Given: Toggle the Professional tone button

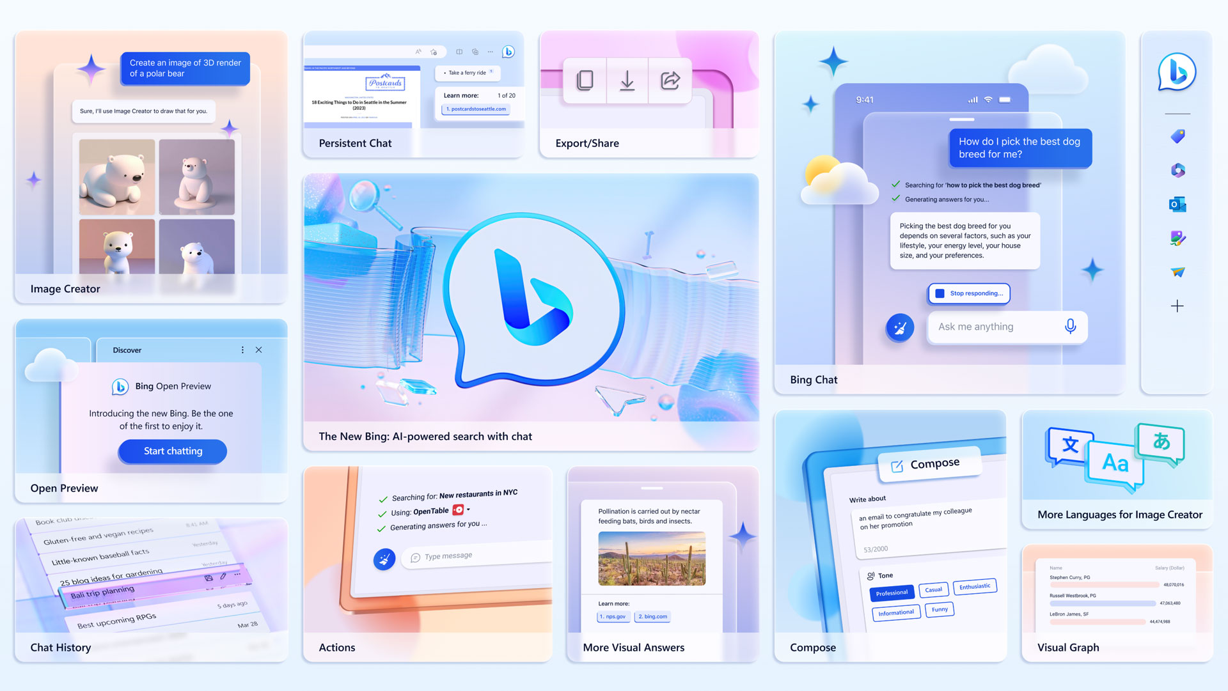Looking at the screenshot, I should (890, 591).
